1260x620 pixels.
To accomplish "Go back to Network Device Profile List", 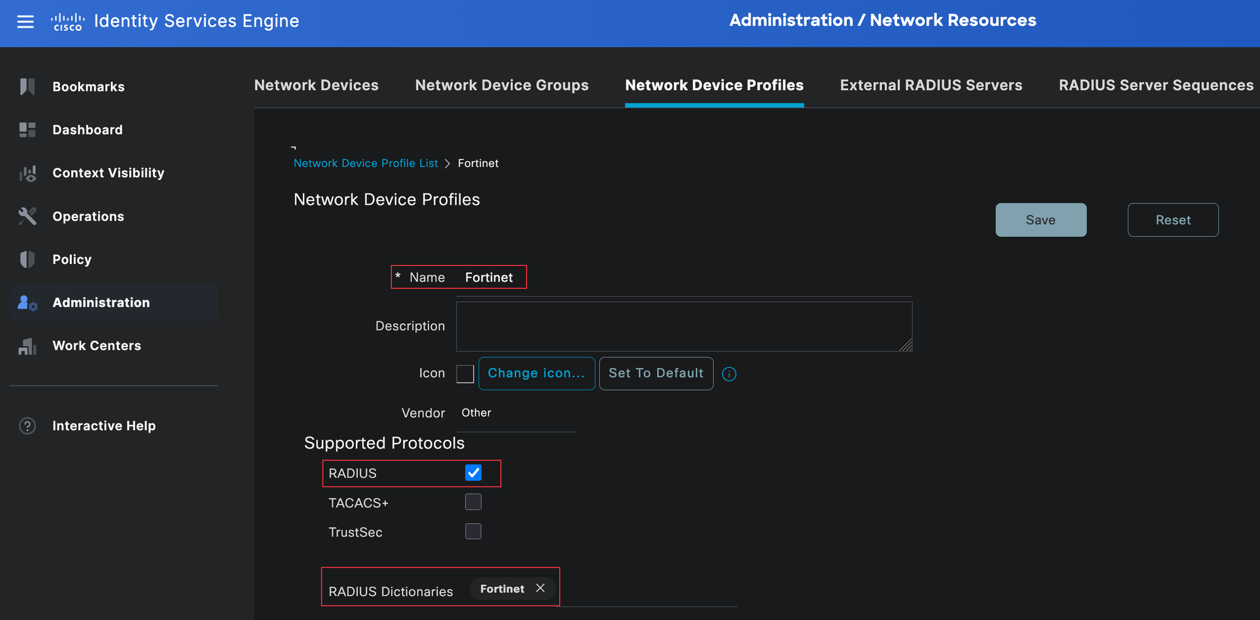I will tap(365, 163).
